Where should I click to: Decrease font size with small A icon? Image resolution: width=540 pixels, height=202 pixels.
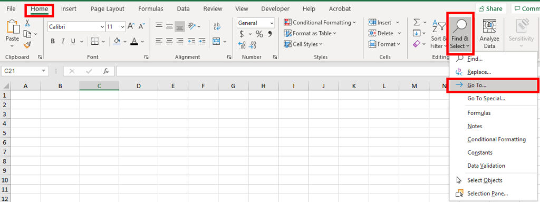(x=141, y=26)
